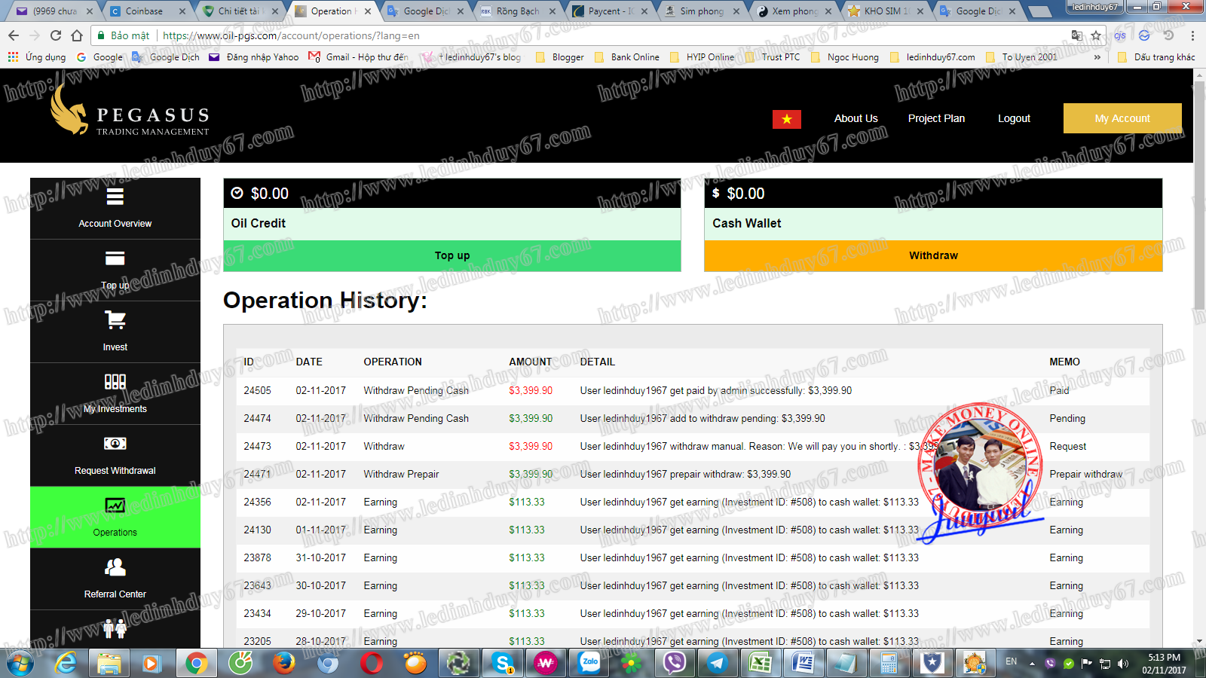Open Firefox from the taskbar
This screenshot has width=1206, height=678.
pos(283,663)
